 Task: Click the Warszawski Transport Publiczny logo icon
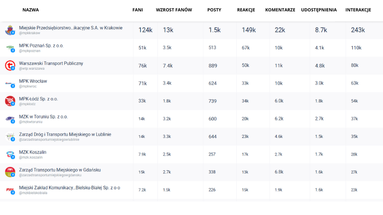click(x=10, y=66)
